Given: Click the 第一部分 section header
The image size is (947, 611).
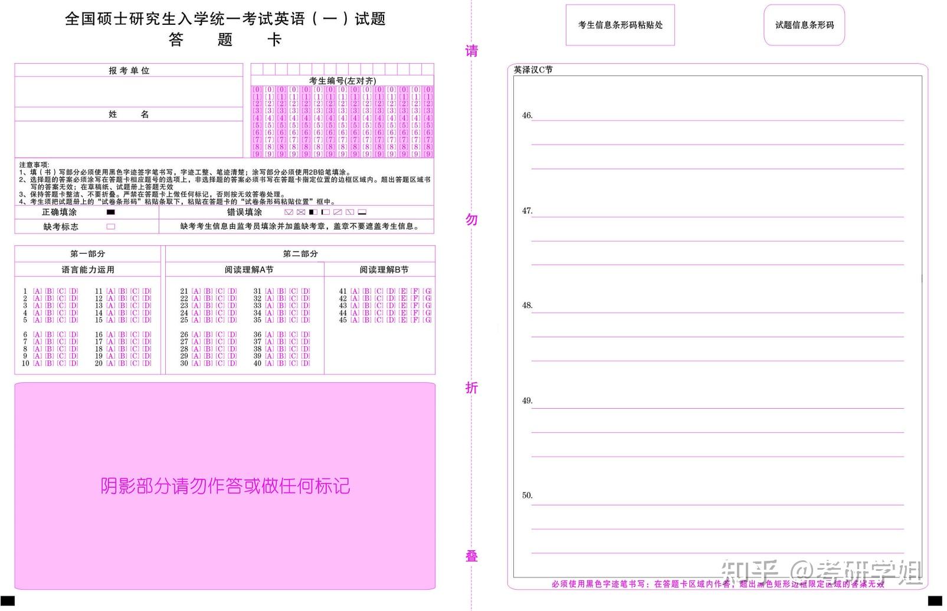Looking at the screenshot, I should pyautogui.click(x=87, y=254).
